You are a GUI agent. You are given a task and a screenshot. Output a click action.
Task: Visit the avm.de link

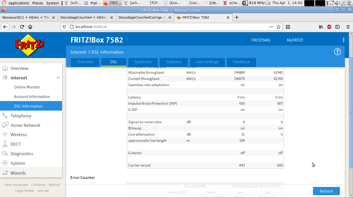point(43,191)
